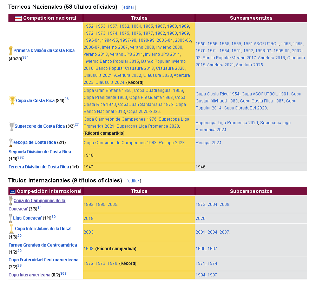Open the Apertura 2025 runner-up link
The image size is (309, 282).
[x=249, y=65]
